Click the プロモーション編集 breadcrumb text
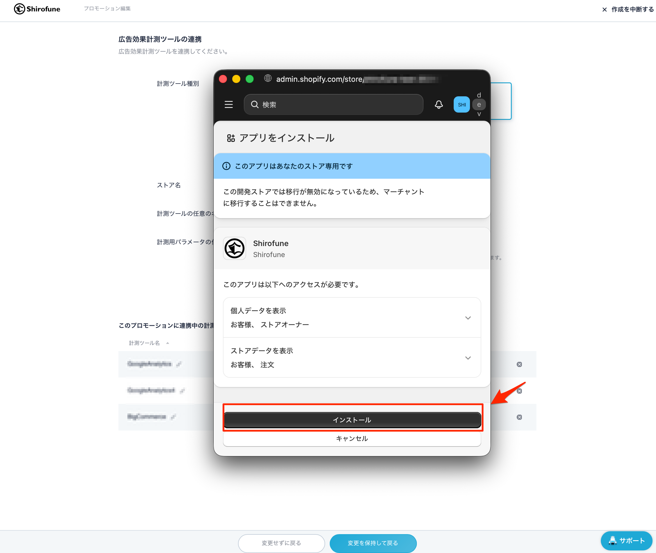The image size is (656, 553). (107, 8)
